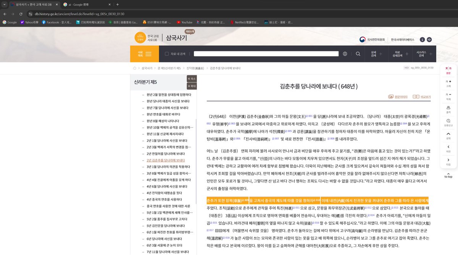The width and height of the screenshot is (458, 255).
Task: Open 원문이미지 original image view
Action: [398, 97]
